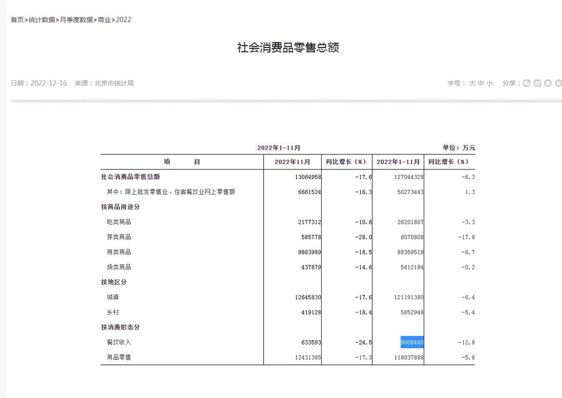This screenshot has width=562, height=398.
Task: Share via the QZone star icon
Action: [x=558, y=83]
